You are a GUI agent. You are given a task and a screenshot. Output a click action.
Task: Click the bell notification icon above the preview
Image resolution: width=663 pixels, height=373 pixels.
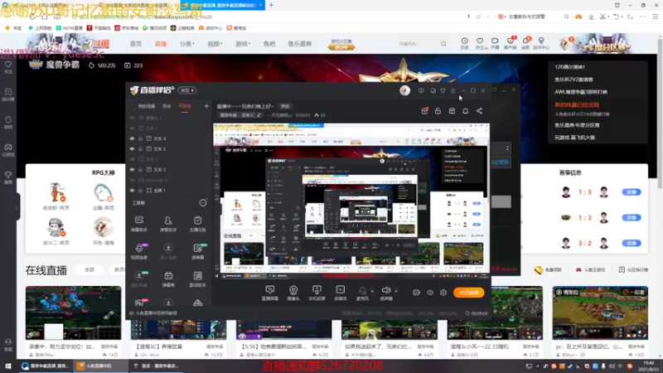(465, 111)
